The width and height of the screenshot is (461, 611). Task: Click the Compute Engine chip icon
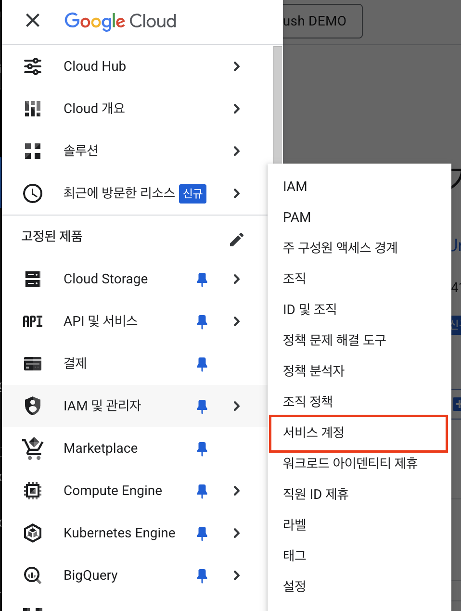pos(33,491)
